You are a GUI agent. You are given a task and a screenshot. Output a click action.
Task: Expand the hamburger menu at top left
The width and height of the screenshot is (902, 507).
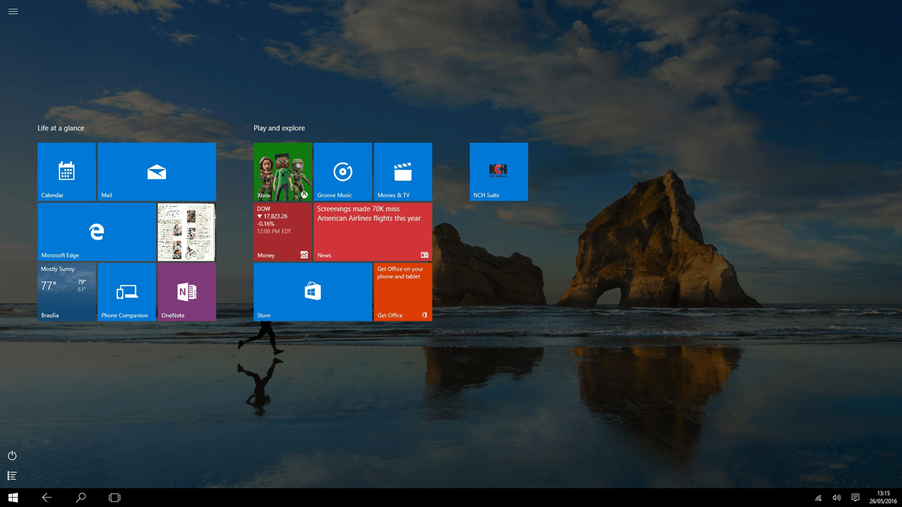[13, 11]
